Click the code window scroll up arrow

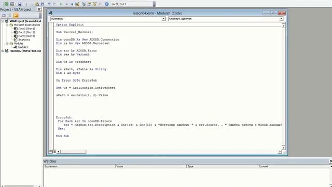click(x=284, y=25)
